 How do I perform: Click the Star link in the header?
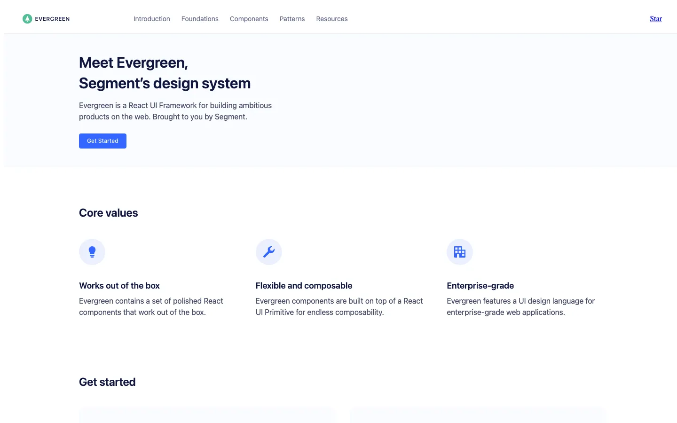tap(656, 19)
